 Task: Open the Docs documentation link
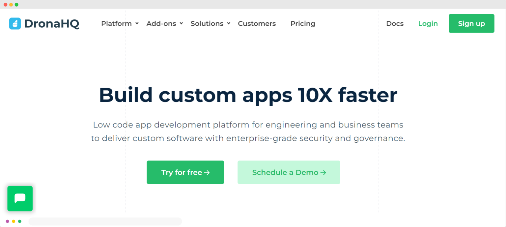tap(395, 23)
